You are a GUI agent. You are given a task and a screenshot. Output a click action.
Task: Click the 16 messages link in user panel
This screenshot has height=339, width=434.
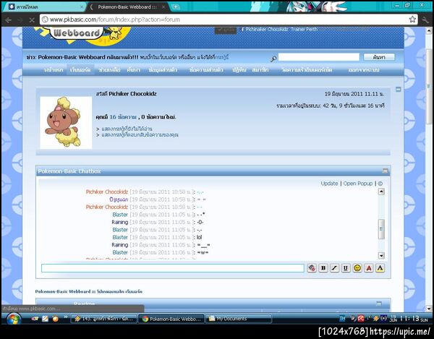click(x=123, y=117)
